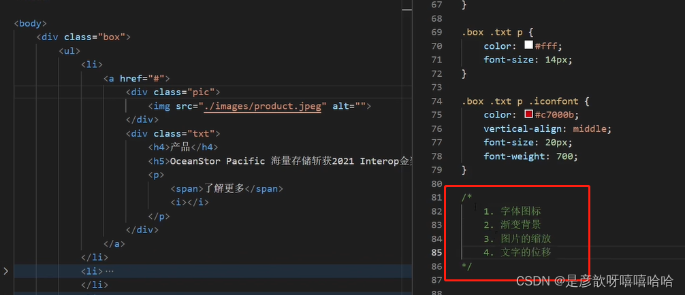Click the .box .txt p selector

coord(493,32)
